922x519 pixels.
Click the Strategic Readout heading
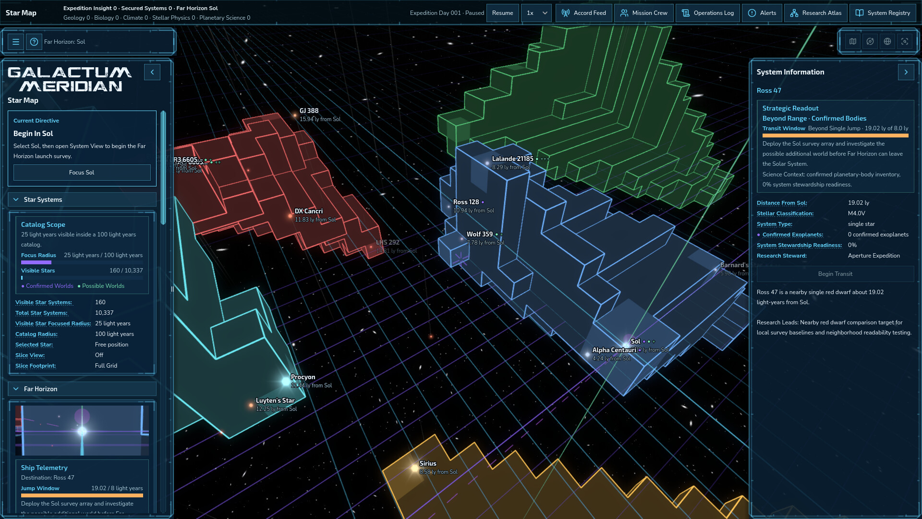point(790,108)
